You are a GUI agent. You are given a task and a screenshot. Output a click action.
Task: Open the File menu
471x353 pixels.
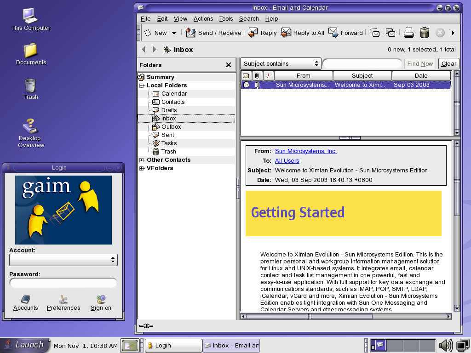[146, 18]
